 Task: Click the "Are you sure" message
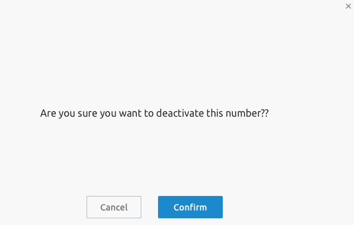pyautogui.click(x=155, y=113)
